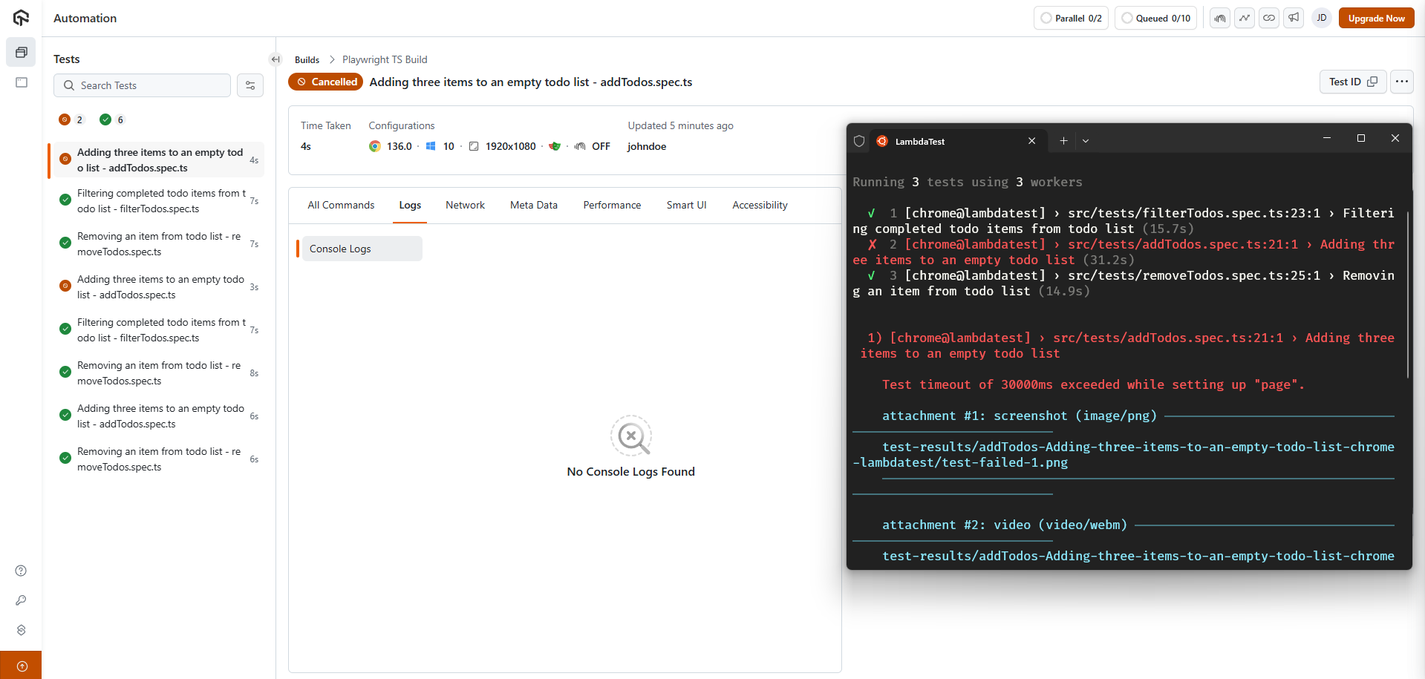Copy the Test ID
Screen dimensions: 1425x679
click(x=1352, y=82)
